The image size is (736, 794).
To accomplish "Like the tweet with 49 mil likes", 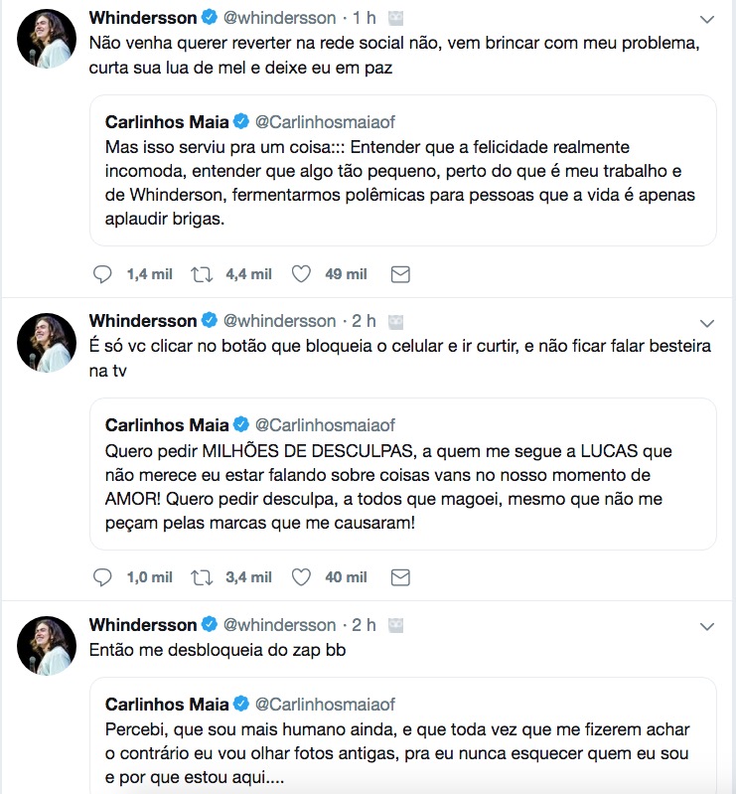I will pos(302,273).
